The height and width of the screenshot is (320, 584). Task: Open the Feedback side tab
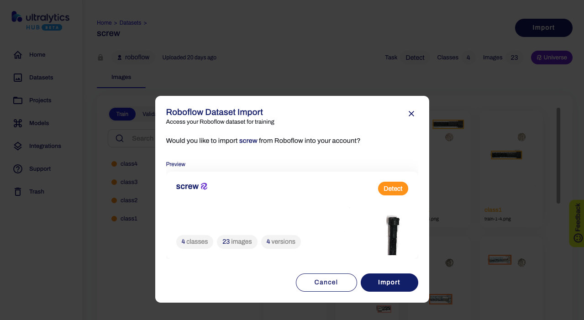coord(577,223)
